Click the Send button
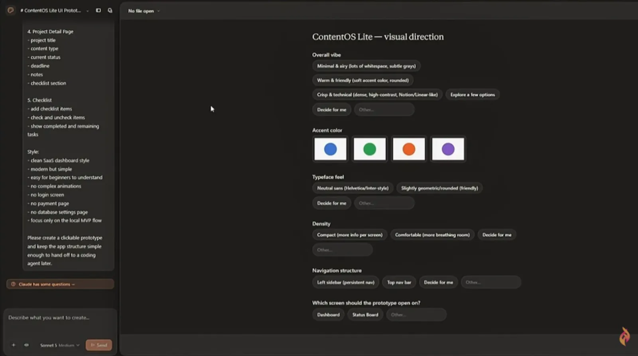 [99, 345]
